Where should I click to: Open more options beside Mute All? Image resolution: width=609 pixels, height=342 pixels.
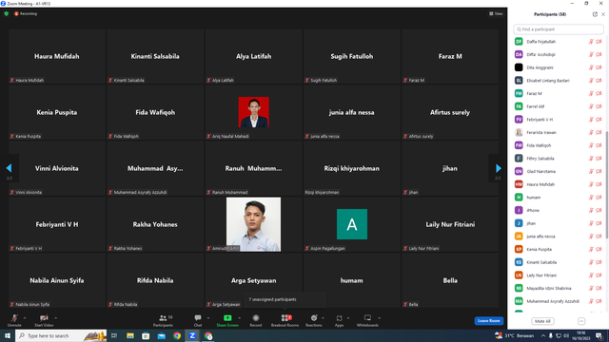click(581, 321)
